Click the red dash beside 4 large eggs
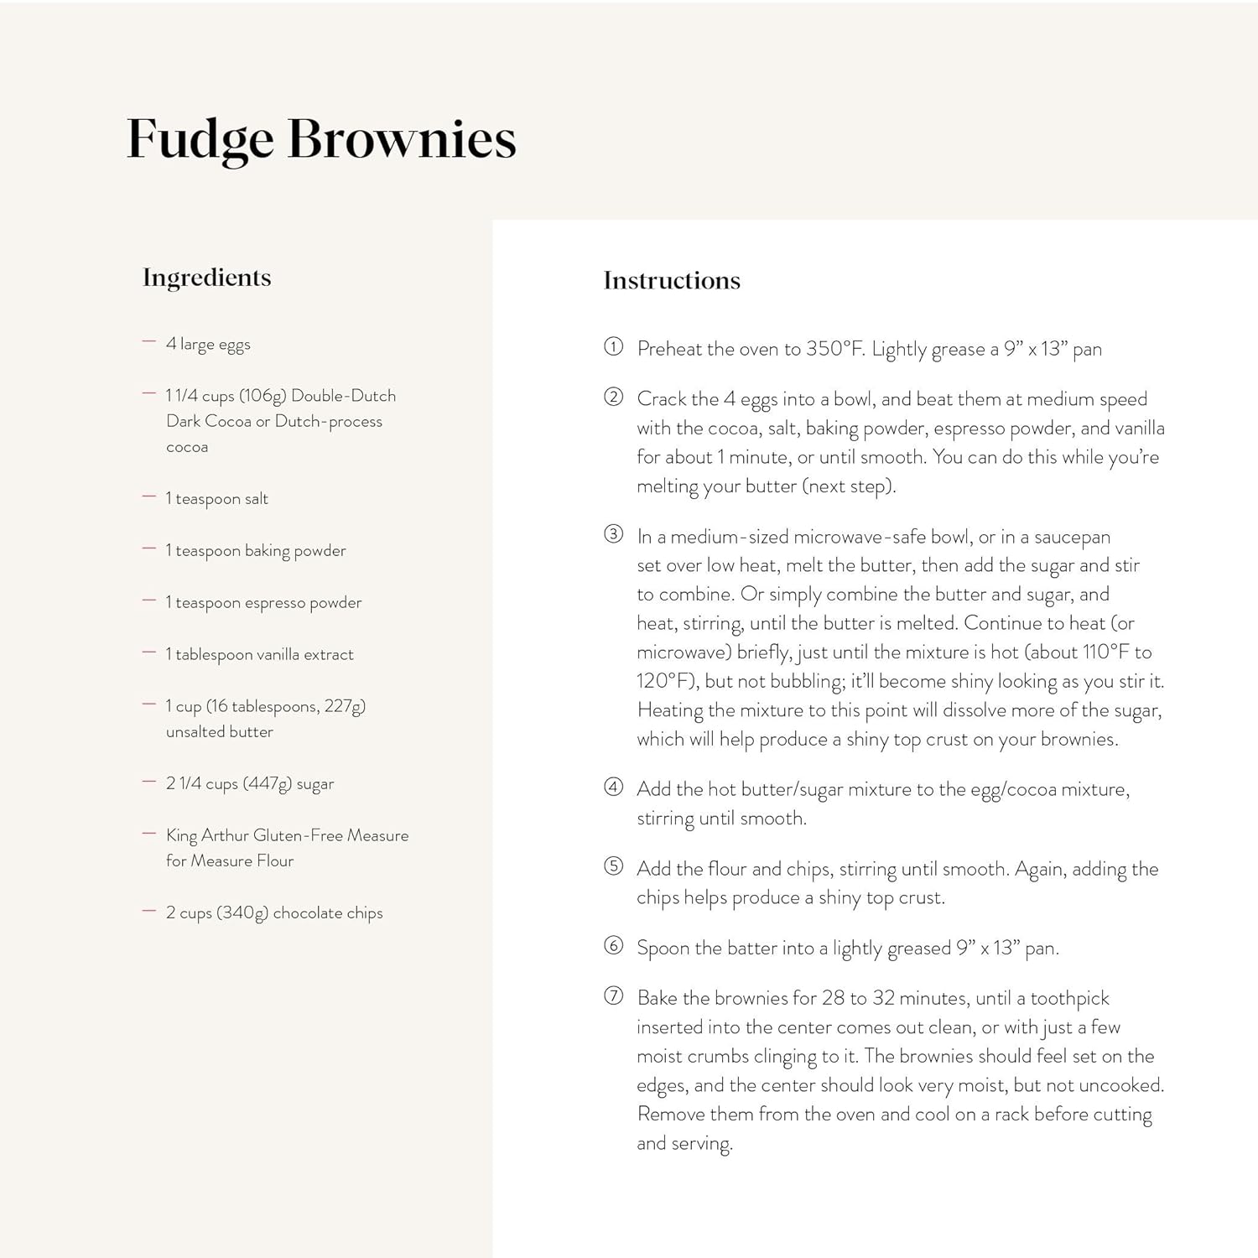Screen dimensions: 1258x1258 149,342
